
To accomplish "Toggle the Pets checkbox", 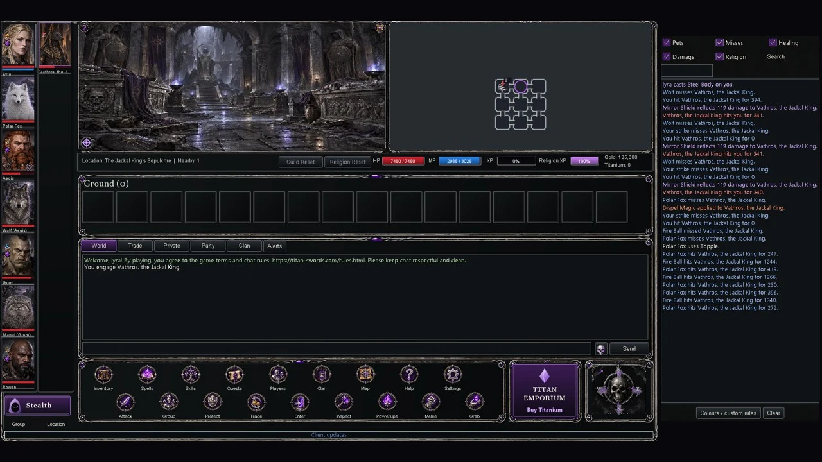I will [667, 42].
